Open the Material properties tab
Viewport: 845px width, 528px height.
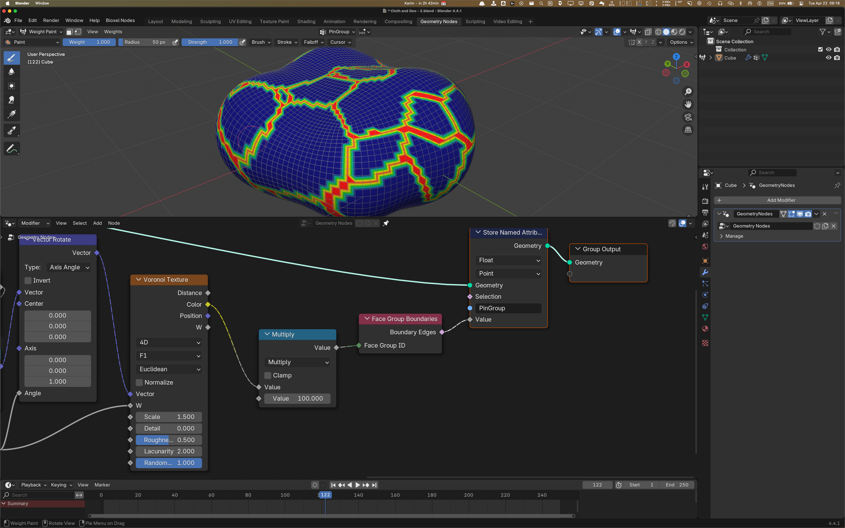point(705,329)
